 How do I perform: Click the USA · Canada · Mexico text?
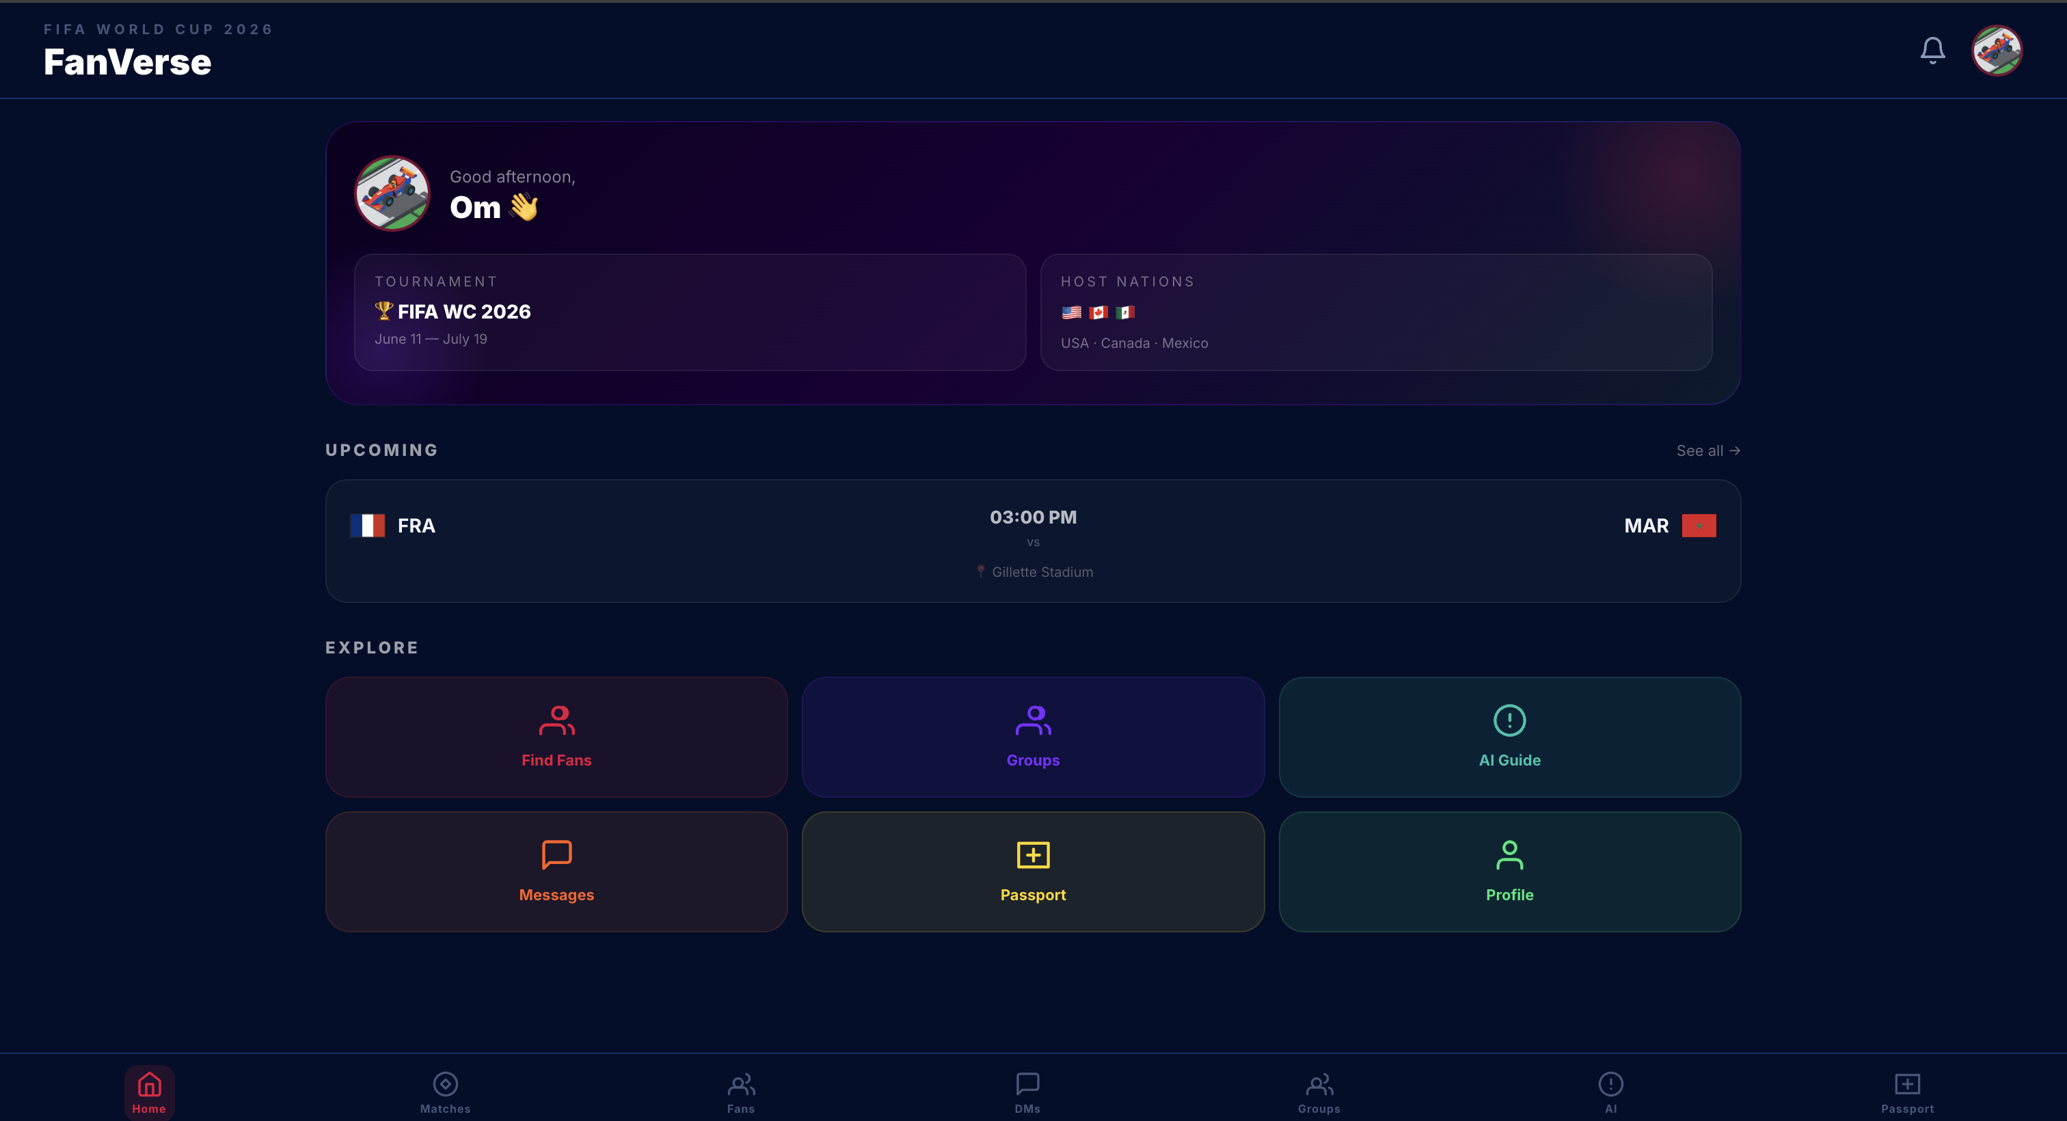[x=1135, y=343]
